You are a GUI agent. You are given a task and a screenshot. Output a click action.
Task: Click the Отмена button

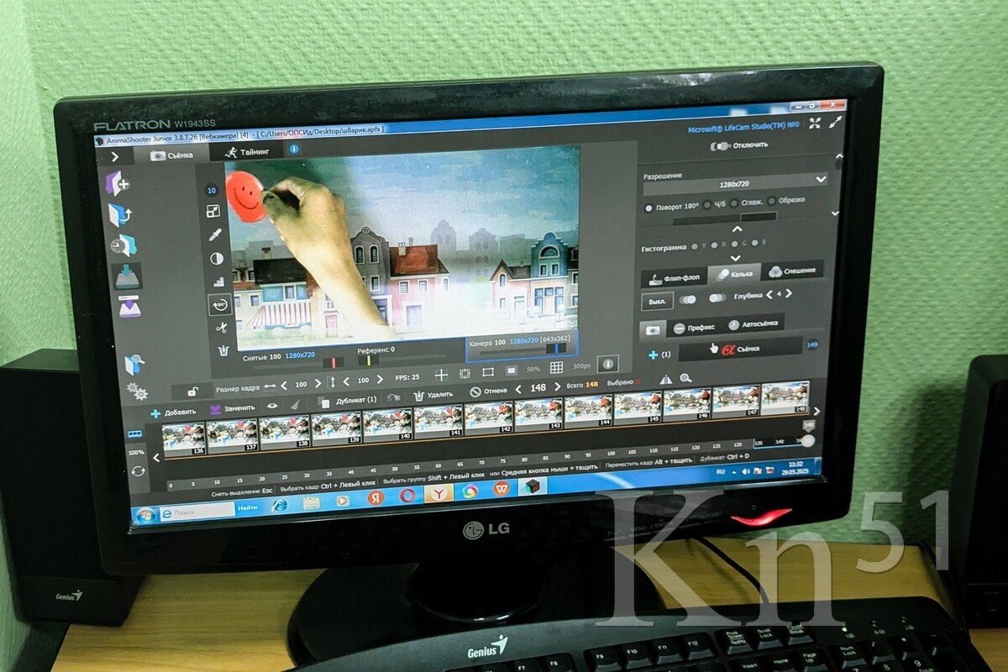pos(488,391)
